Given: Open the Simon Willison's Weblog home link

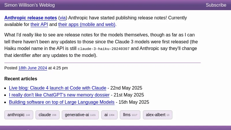Looking at the screenshot, I should 29,5.
